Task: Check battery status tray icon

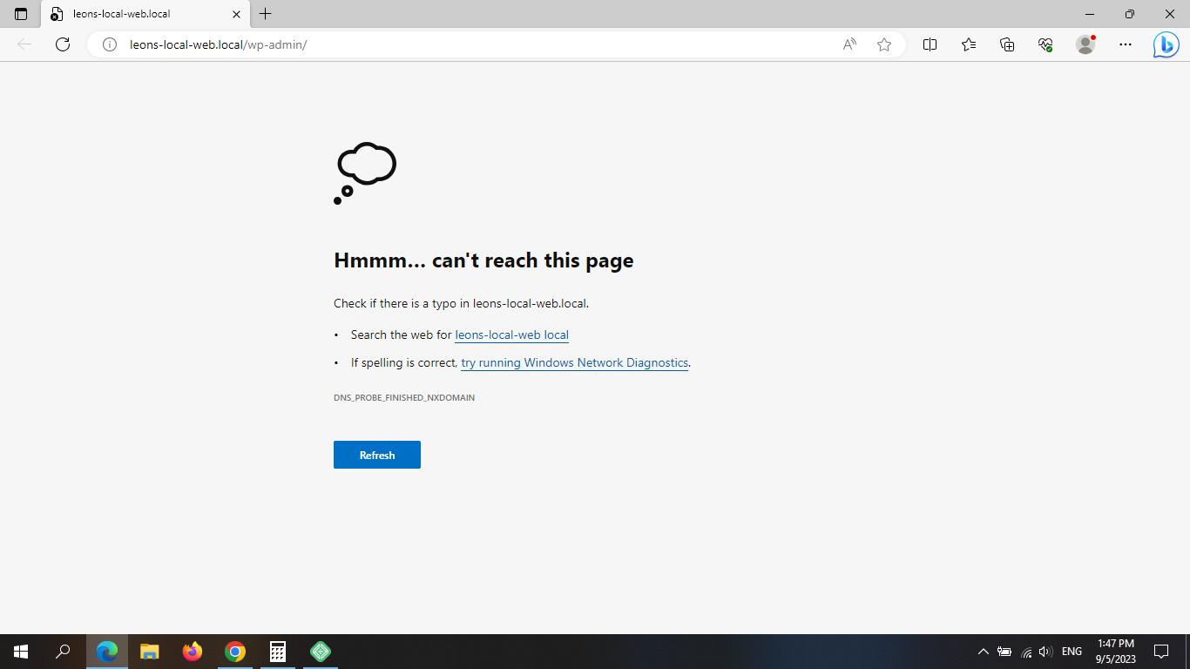Action: [x=1004, y=652]
